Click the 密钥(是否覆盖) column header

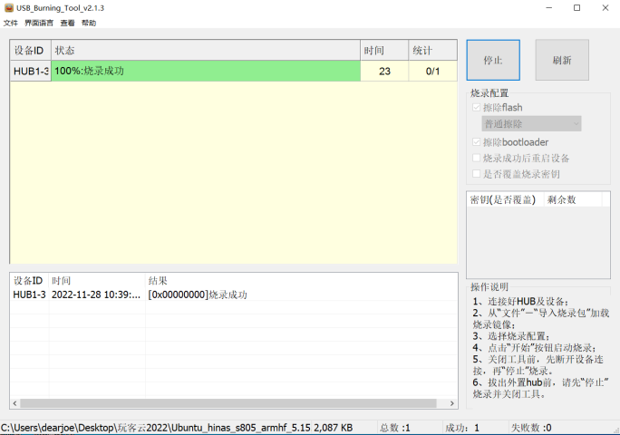click(x=505, y=199)
